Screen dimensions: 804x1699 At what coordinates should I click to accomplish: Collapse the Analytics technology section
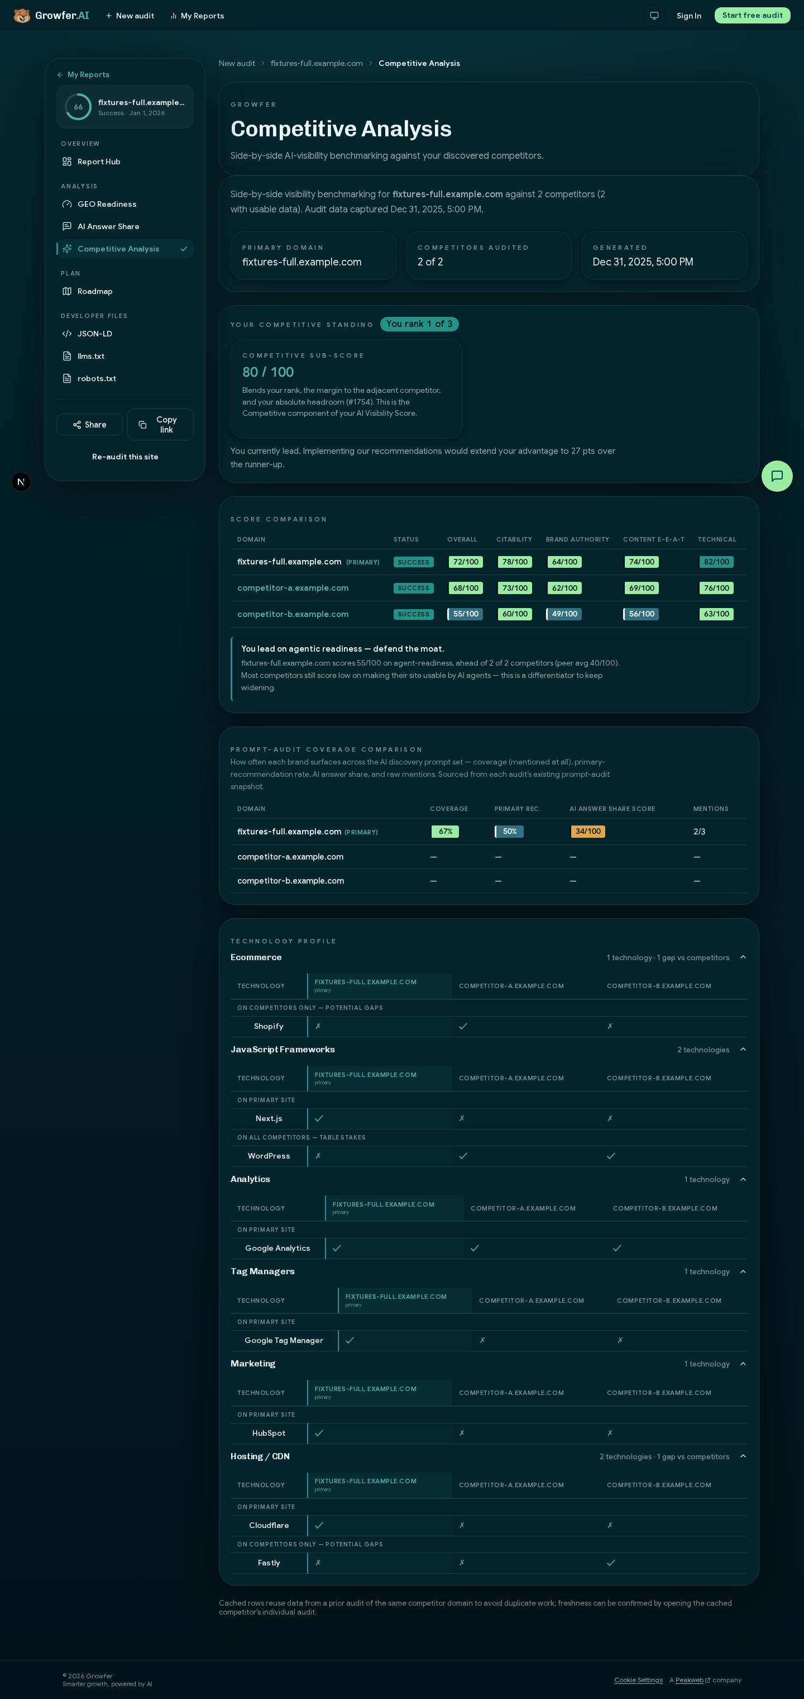point(743,1179)
